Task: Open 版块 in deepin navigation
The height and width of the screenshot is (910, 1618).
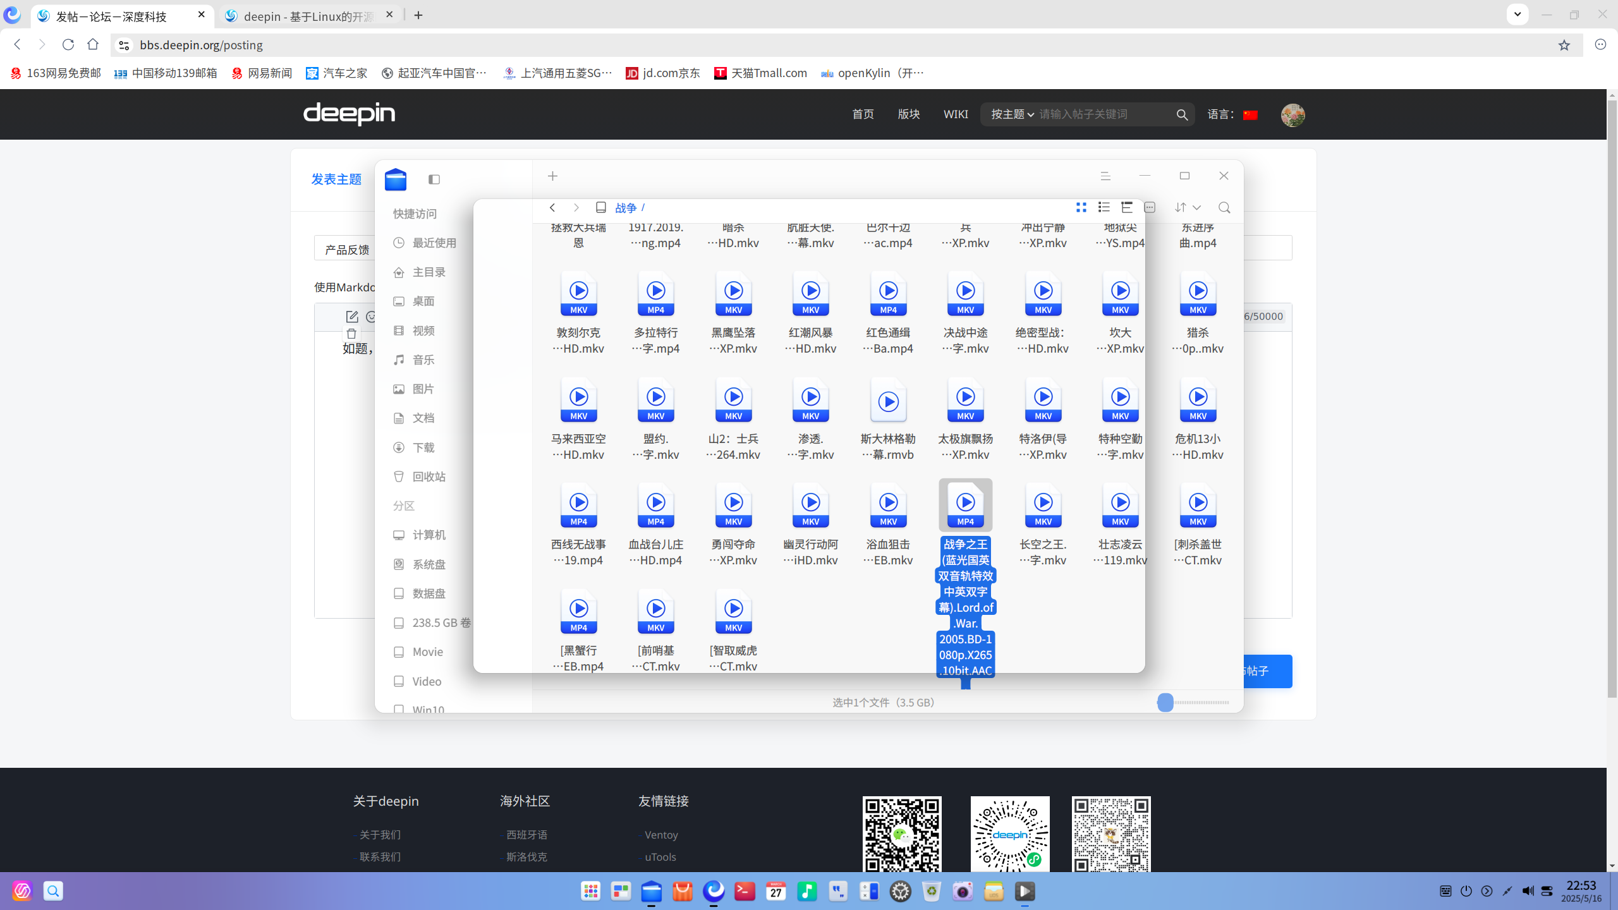Action: click(909, 114)
